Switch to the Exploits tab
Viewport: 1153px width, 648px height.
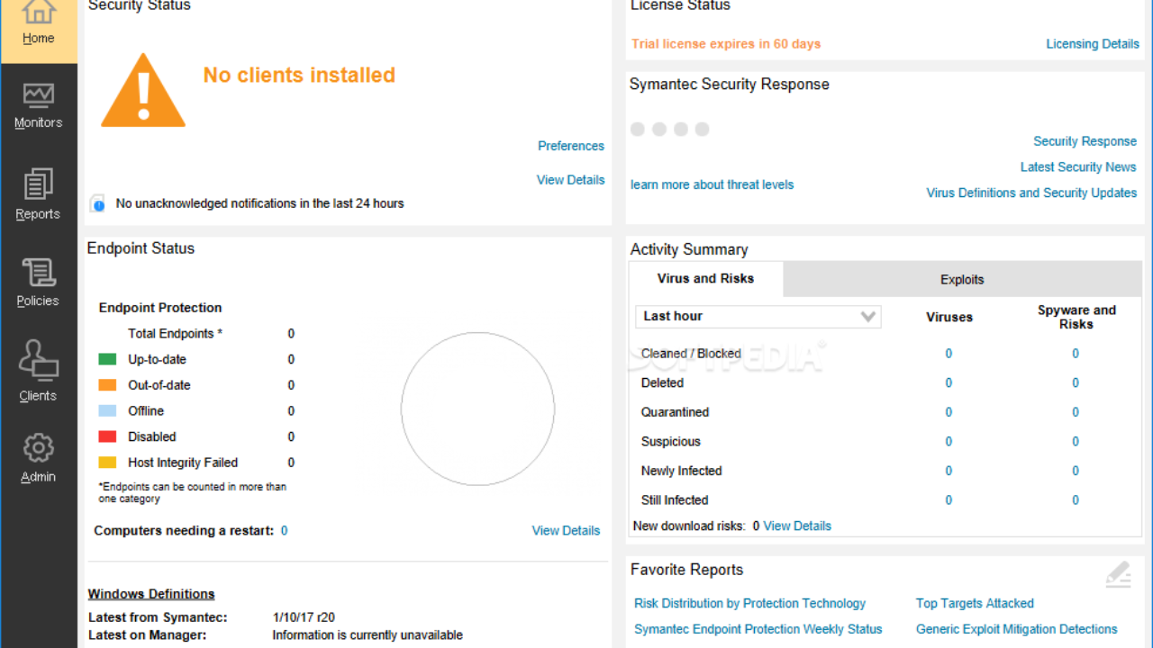pos(962,280)
